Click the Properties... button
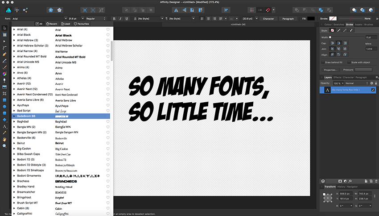This screenshot has width=379, height=216. click(330, 70)
